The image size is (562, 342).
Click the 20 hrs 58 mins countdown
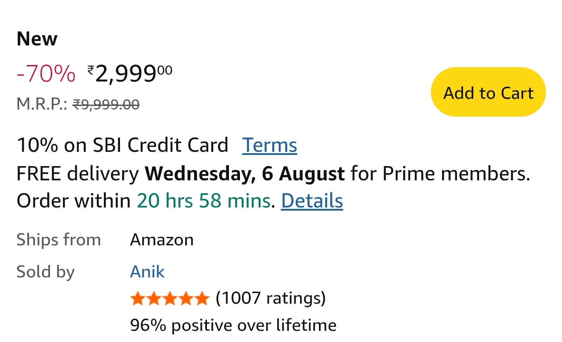coord(203,201)
